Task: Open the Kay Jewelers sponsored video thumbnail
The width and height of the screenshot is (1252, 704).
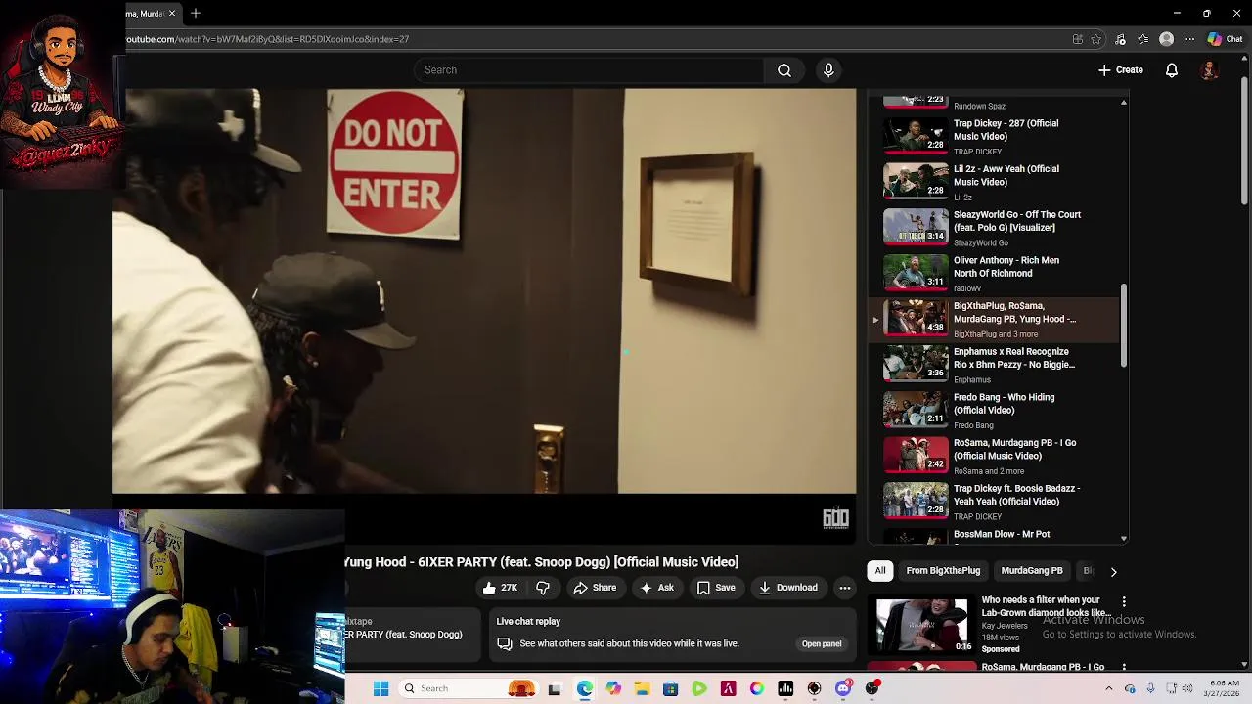Action: [921, 626]
